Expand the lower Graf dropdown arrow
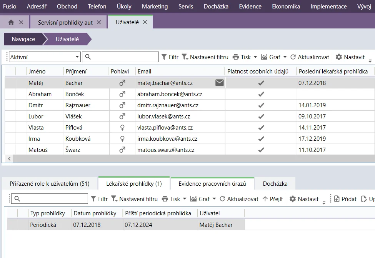This screenshot has height=258, width=375. click(x=214, y=199)
